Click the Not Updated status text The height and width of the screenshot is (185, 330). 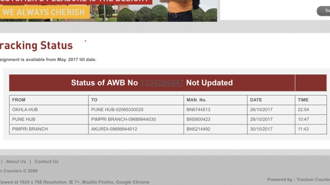pos(210,83)
